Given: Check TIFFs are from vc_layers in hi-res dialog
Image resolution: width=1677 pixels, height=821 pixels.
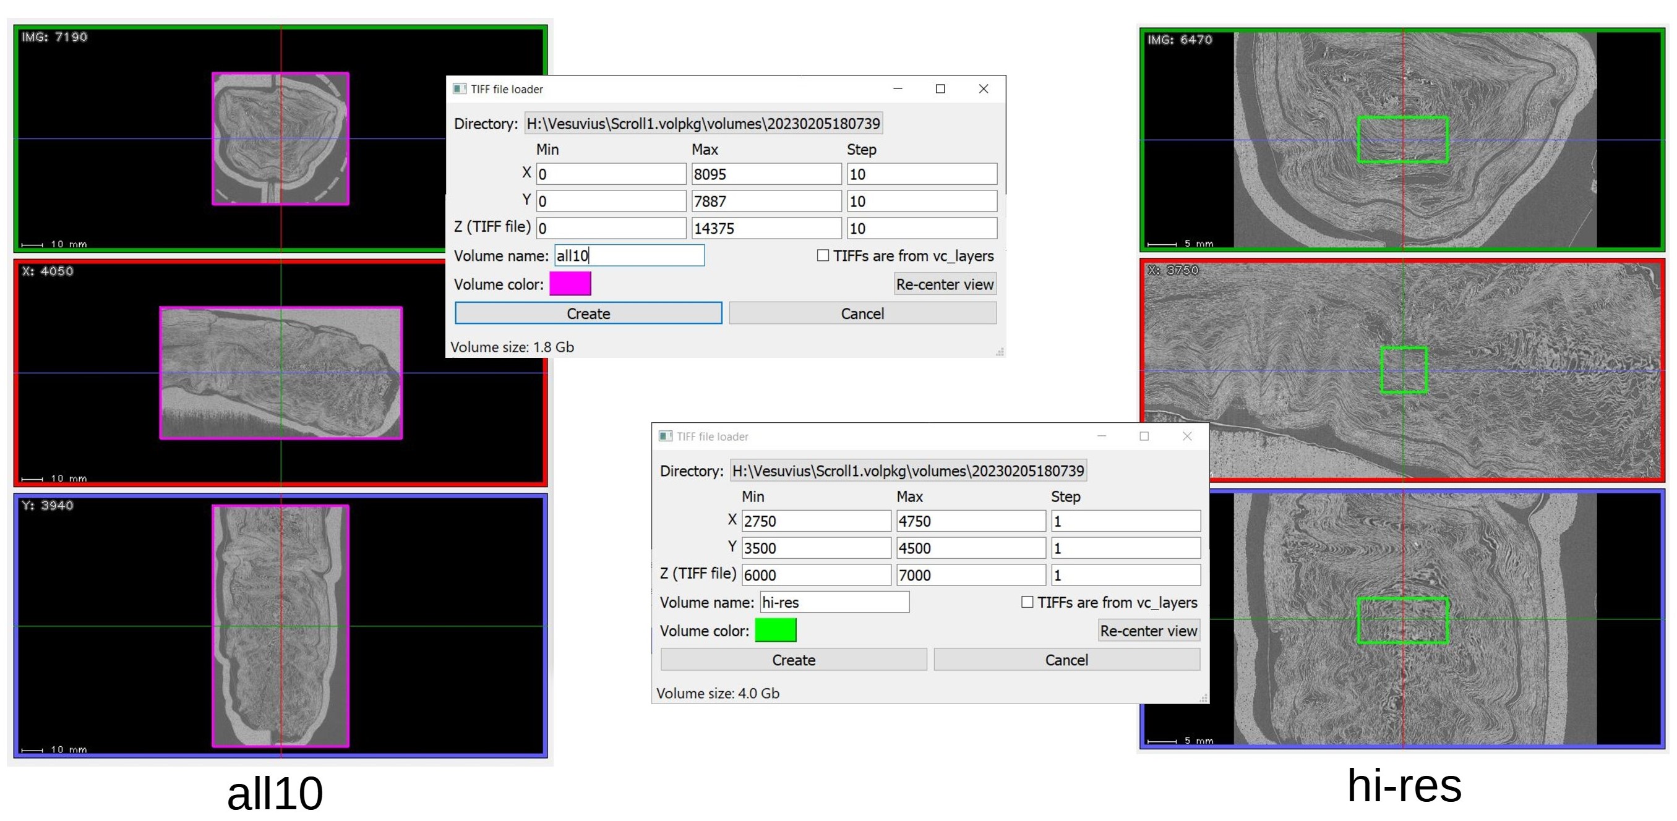Looking at the screenshot, I should pos(1027,602).
